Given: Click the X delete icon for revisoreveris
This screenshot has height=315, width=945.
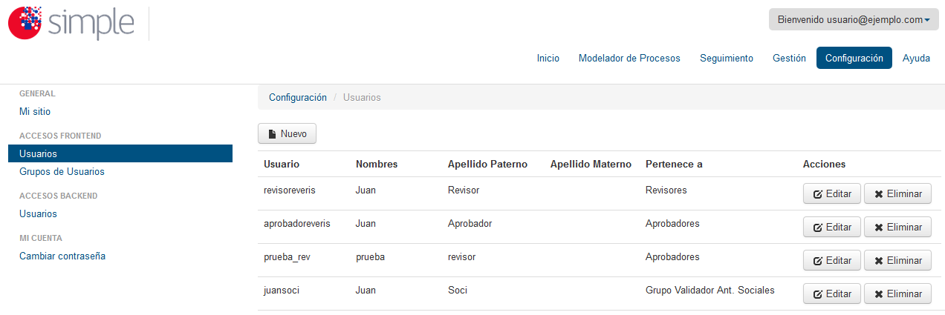Looking at the screenshot, I should [879, 194].
